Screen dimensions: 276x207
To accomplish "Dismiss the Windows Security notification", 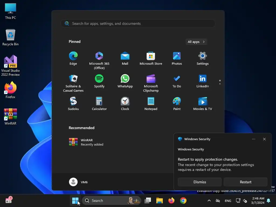I will (x=200, y=182).
